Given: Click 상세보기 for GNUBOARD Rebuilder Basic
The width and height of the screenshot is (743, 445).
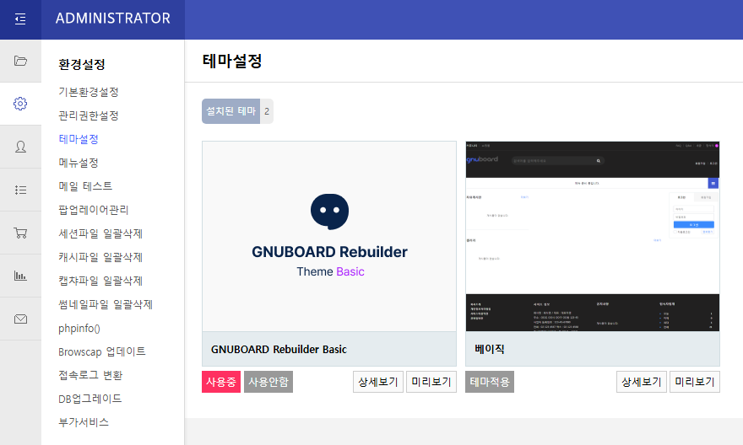Looking at the screenshot, I should click(378, 382).
